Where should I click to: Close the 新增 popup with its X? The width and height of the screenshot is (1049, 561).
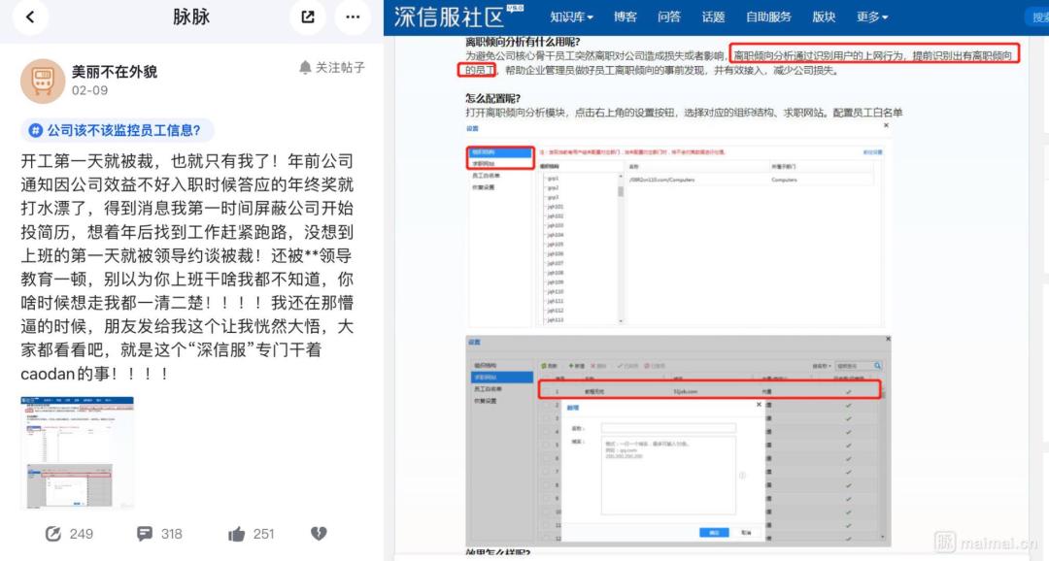click(759, 405)
